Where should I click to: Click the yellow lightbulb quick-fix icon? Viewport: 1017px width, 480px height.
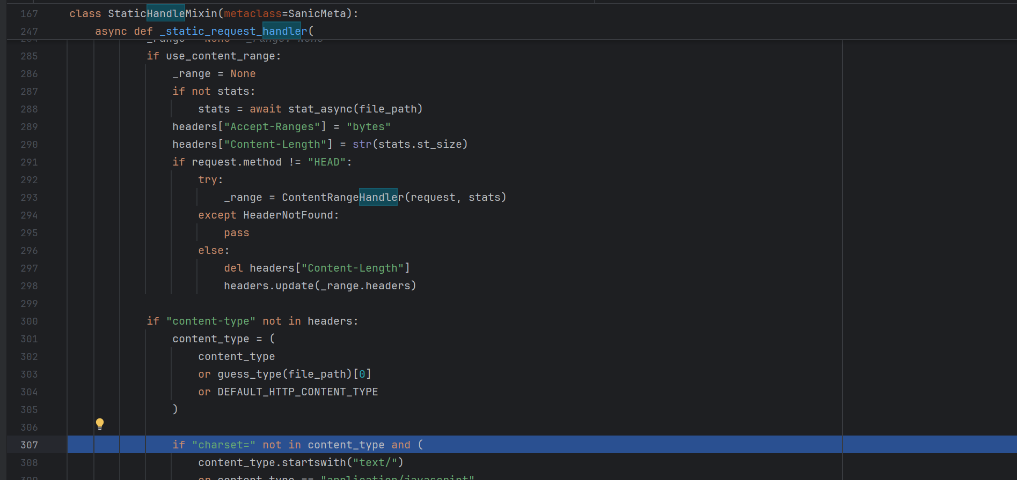coord(99,424)
